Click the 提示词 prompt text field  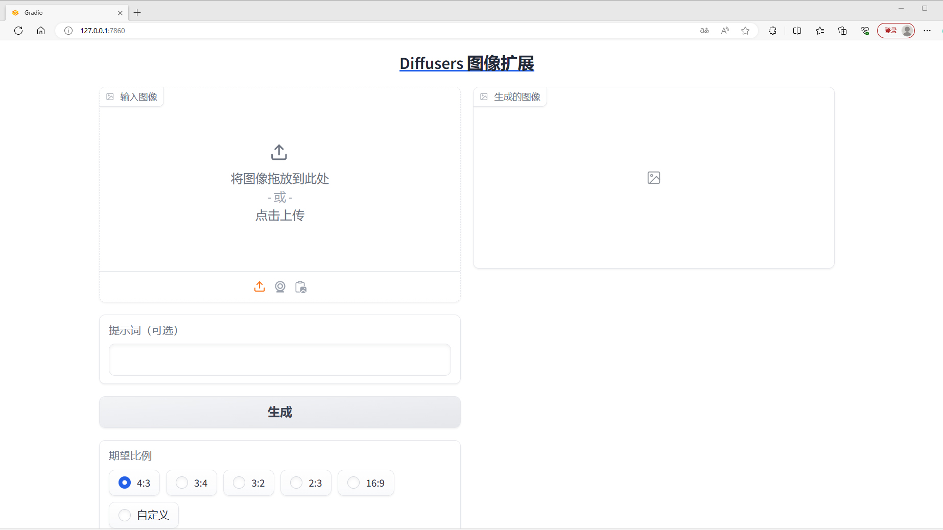280,359
